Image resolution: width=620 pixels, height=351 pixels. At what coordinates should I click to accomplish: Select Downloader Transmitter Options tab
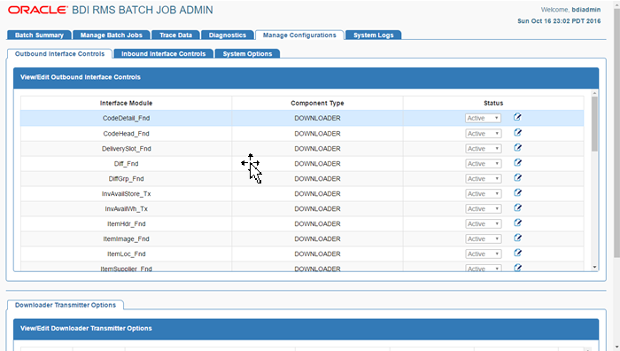66,305
